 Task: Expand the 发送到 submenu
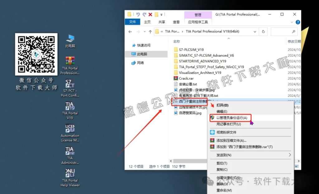click(x=224, y=154)
